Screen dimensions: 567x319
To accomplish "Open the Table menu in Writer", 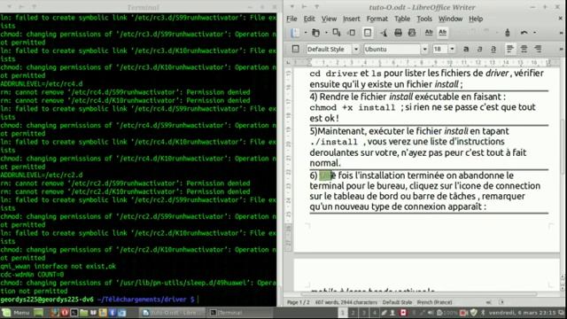I will pyautogui.click(x=402, y=19).
